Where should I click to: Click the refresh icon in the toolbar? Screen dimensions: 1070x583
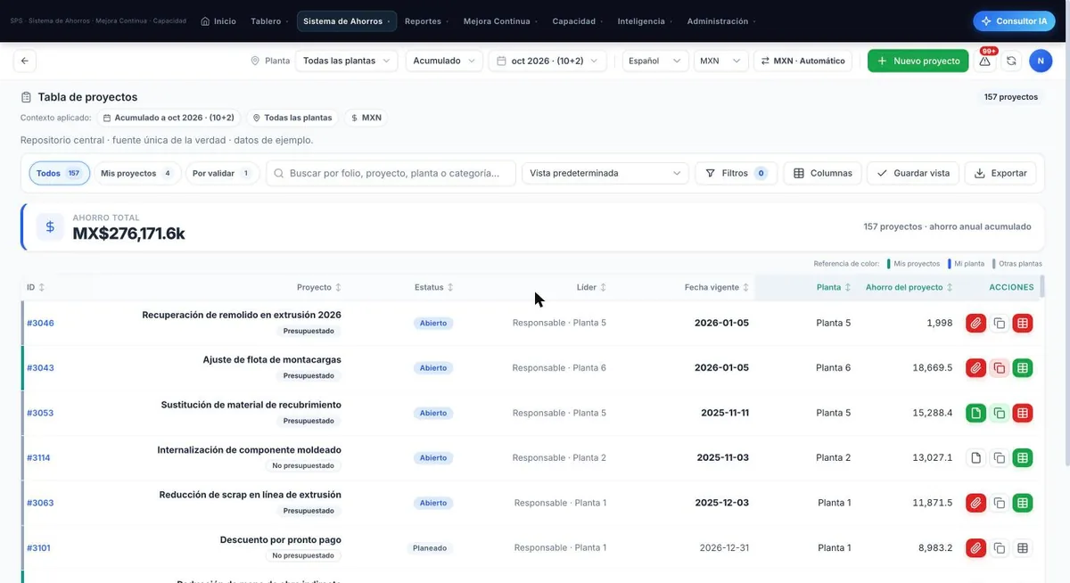point(1011,61)
